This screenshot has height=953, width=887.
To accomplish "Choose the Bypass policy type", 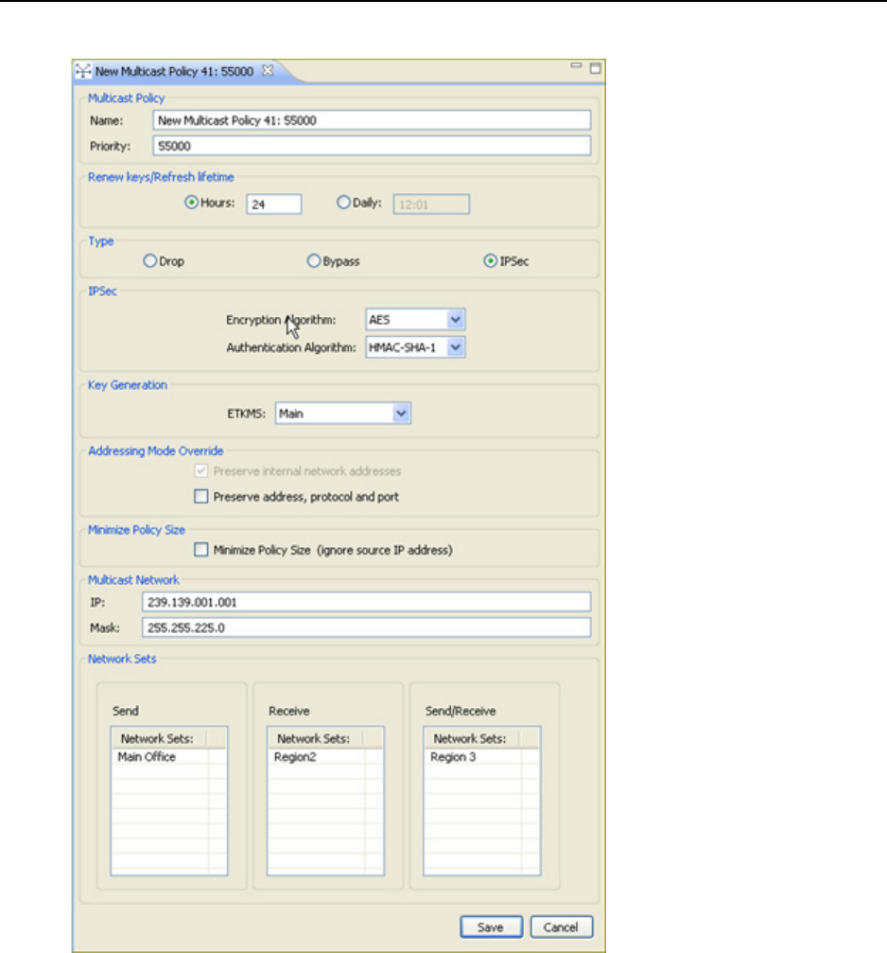I will click(x=314, y=261).
